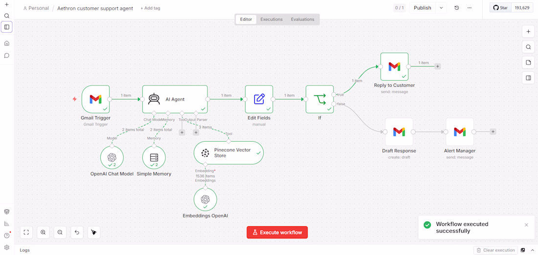This screenshot has width=538, height=255.
Task: Select the AI Agent node
Action: point(175,99)
